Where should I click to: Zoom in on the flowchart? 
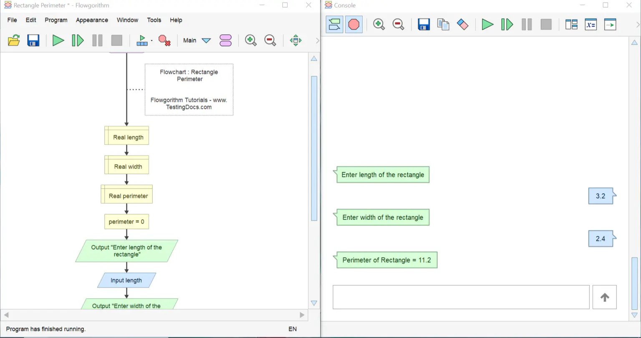coord(250,40)
